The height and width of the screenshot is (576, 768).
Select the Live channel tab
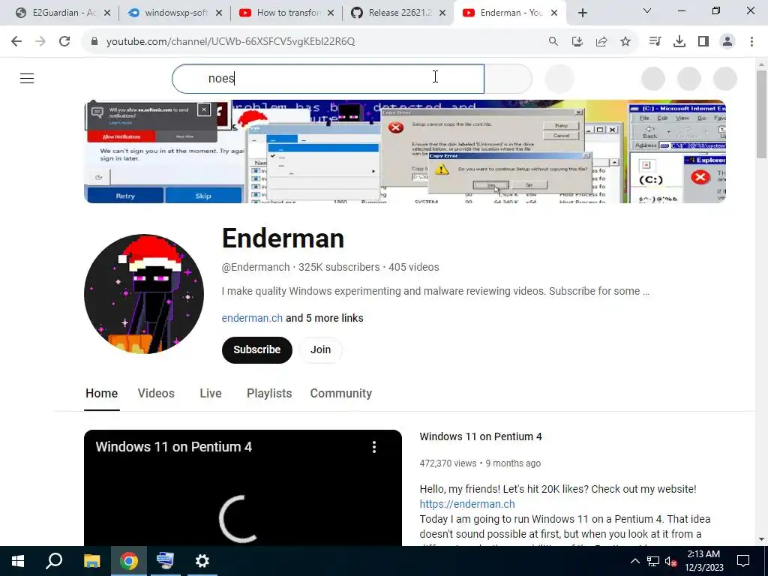[211, 393]
